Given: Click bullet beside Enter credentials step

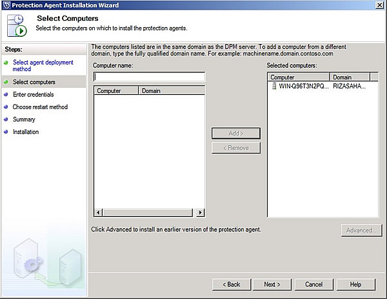Looking at the screenshot, I should 6,95.
